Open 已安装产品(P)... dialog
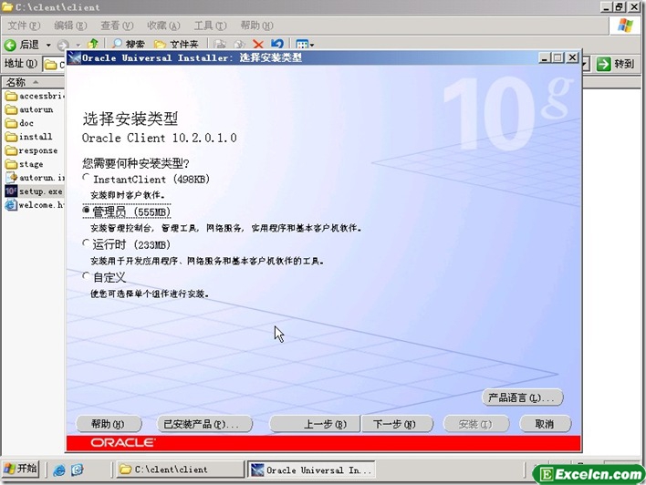Image resolution: width=646 pixels, height=485 pixels. (x=204, y=424)
